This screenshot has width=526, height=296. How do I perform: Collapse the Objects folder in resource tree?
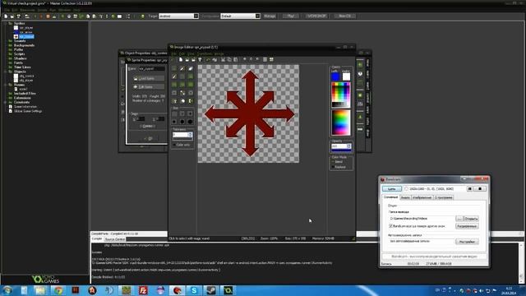tap(6, 72)
